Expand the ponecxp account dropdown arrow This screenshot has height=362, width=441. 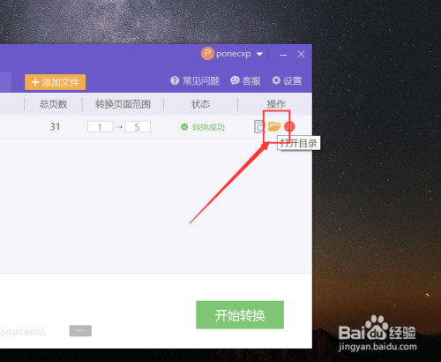click(259, 54)
